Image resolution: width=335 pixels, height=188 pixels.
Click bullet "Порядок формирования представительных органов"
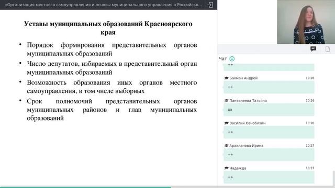pyautogui.click(x=112, y=49)
